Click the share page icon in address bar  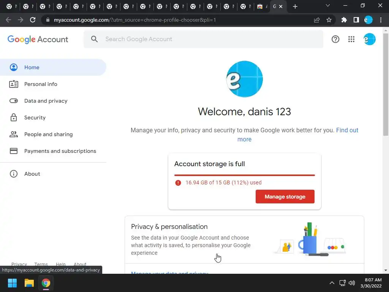[x=317, y=20]
